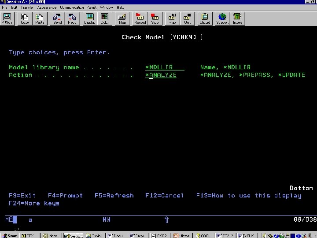Switch to the YCHK Word taskbar button
317x238 pixels.
click(247, 235)
